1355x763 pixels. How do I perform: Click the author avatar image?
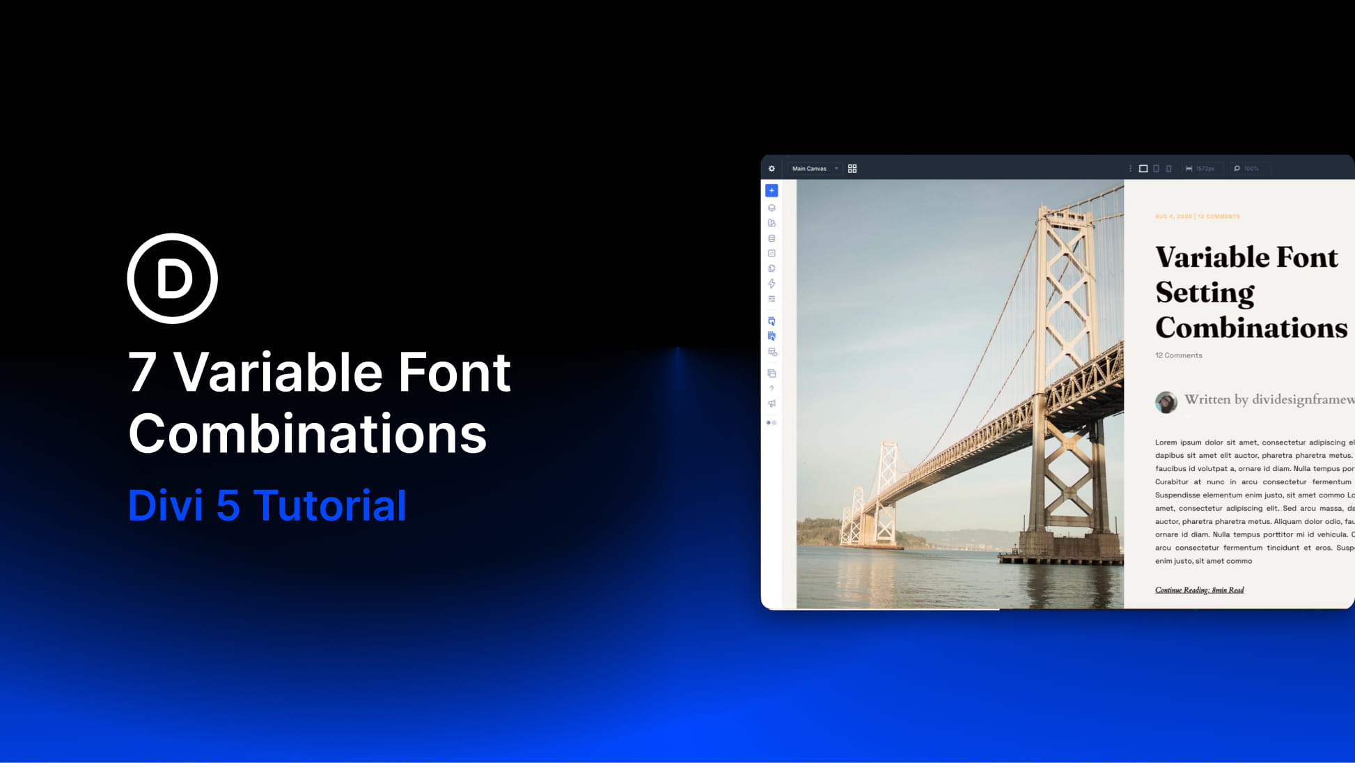pyautogui.click(x=1166, y=402)
